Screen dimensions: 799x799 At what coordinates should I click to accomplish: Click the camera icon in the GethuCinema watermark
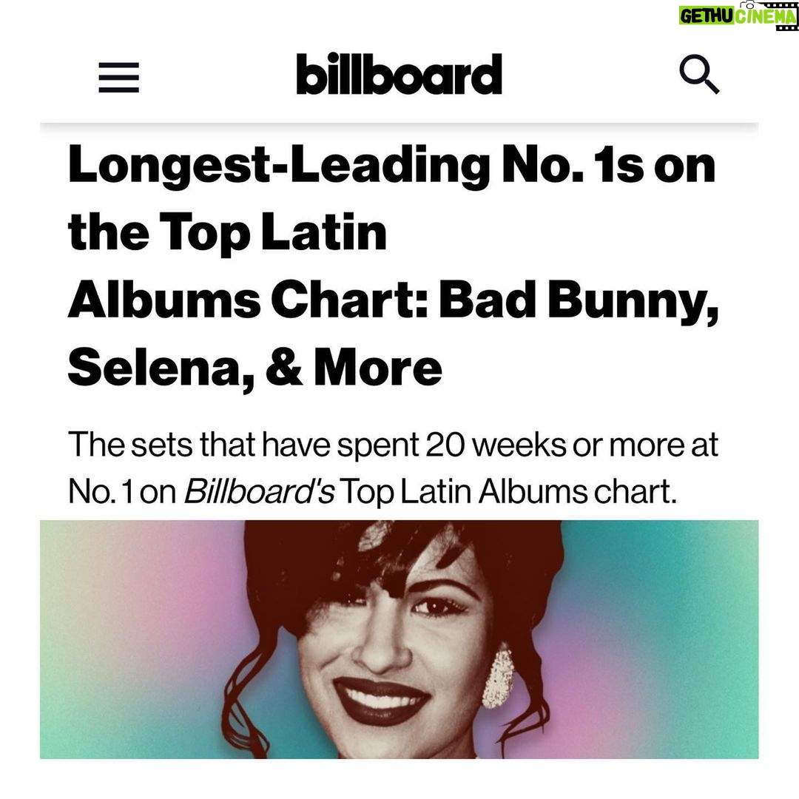749,7
